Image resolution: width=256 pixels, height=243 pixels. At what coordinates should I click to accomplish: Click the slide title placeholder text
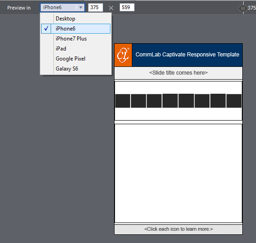178,73
